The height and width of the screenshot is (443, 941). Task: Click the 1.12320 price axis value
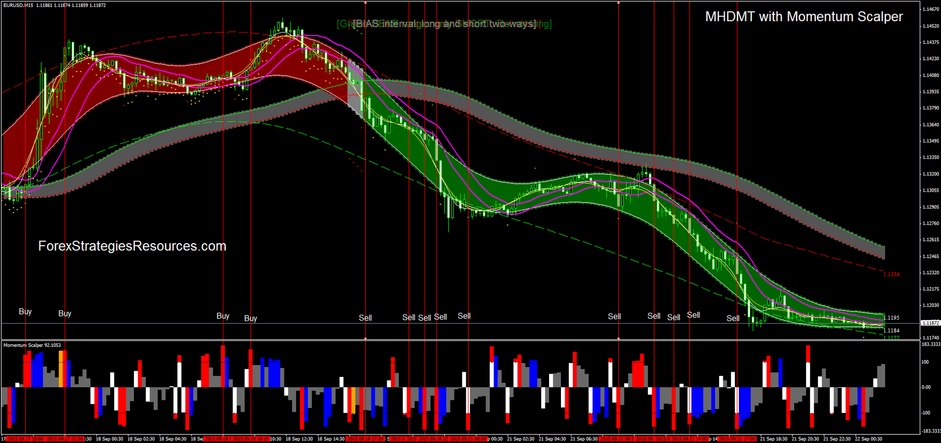[931, 273]
